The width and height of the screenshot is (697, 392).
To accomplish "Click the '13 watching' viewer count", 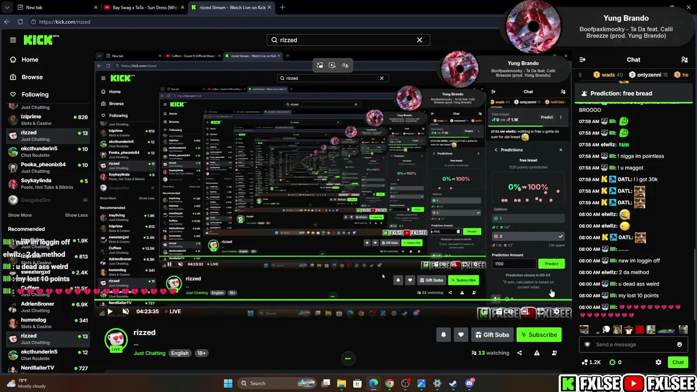I will click(x=490, y=353).
